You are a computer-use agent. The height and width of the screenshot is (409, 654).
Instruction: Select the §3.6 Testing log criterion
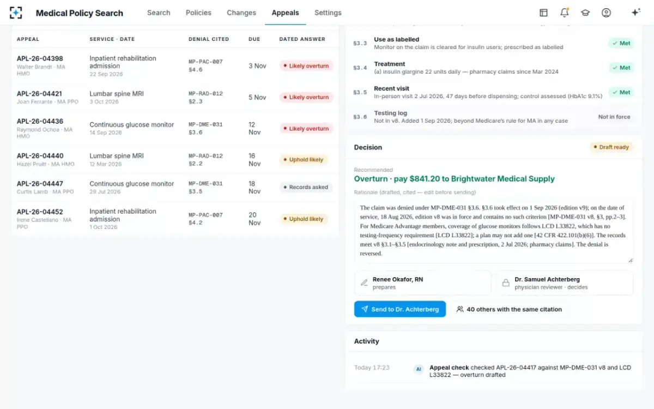click(x=494, y=117)
